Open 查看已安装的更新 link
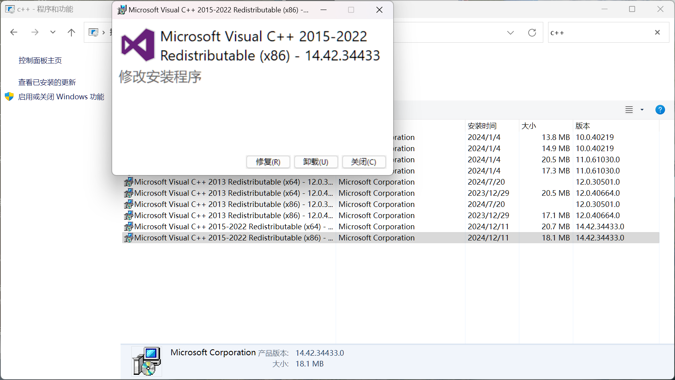675x380 pixels. pyautogui.click(x=47, y=83)
